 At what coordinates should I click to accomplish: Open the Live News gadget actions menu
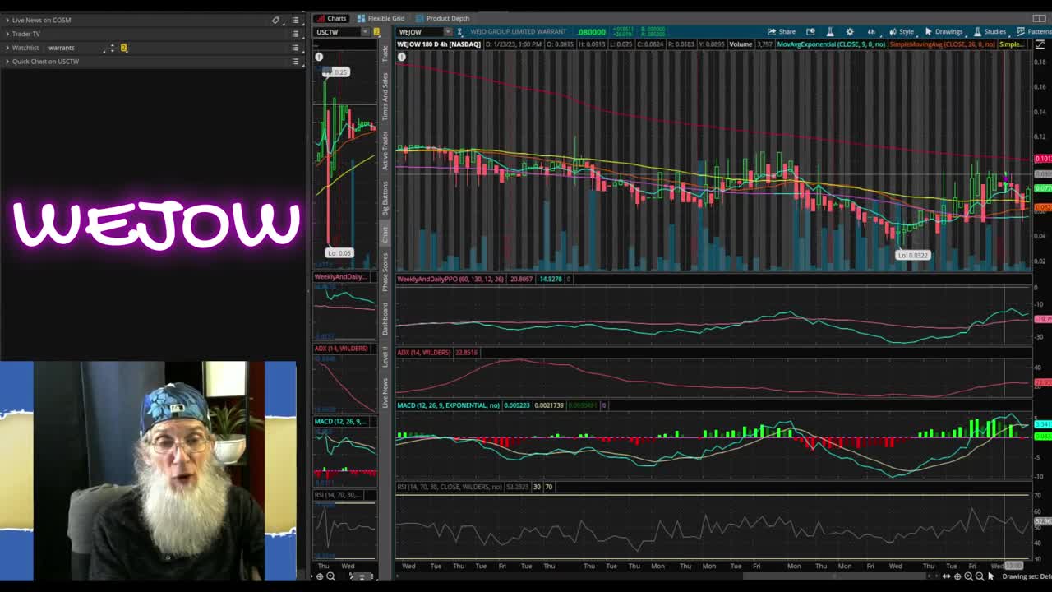[295, 20]
